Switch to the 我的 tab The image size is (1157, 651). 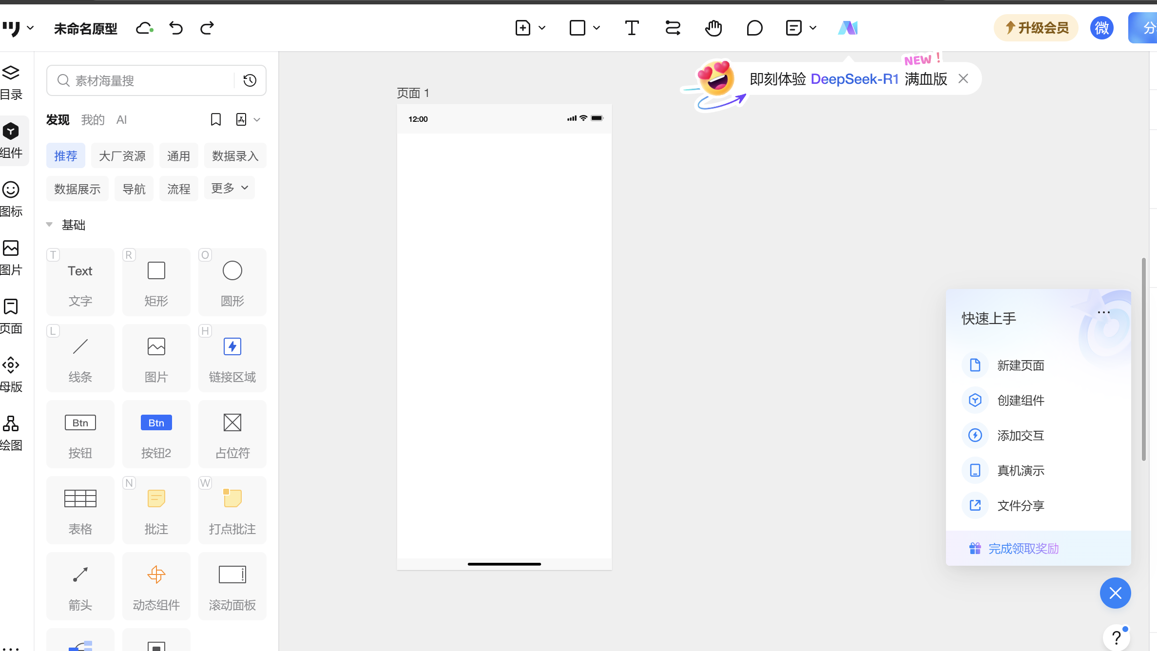(x=93, y=120)
